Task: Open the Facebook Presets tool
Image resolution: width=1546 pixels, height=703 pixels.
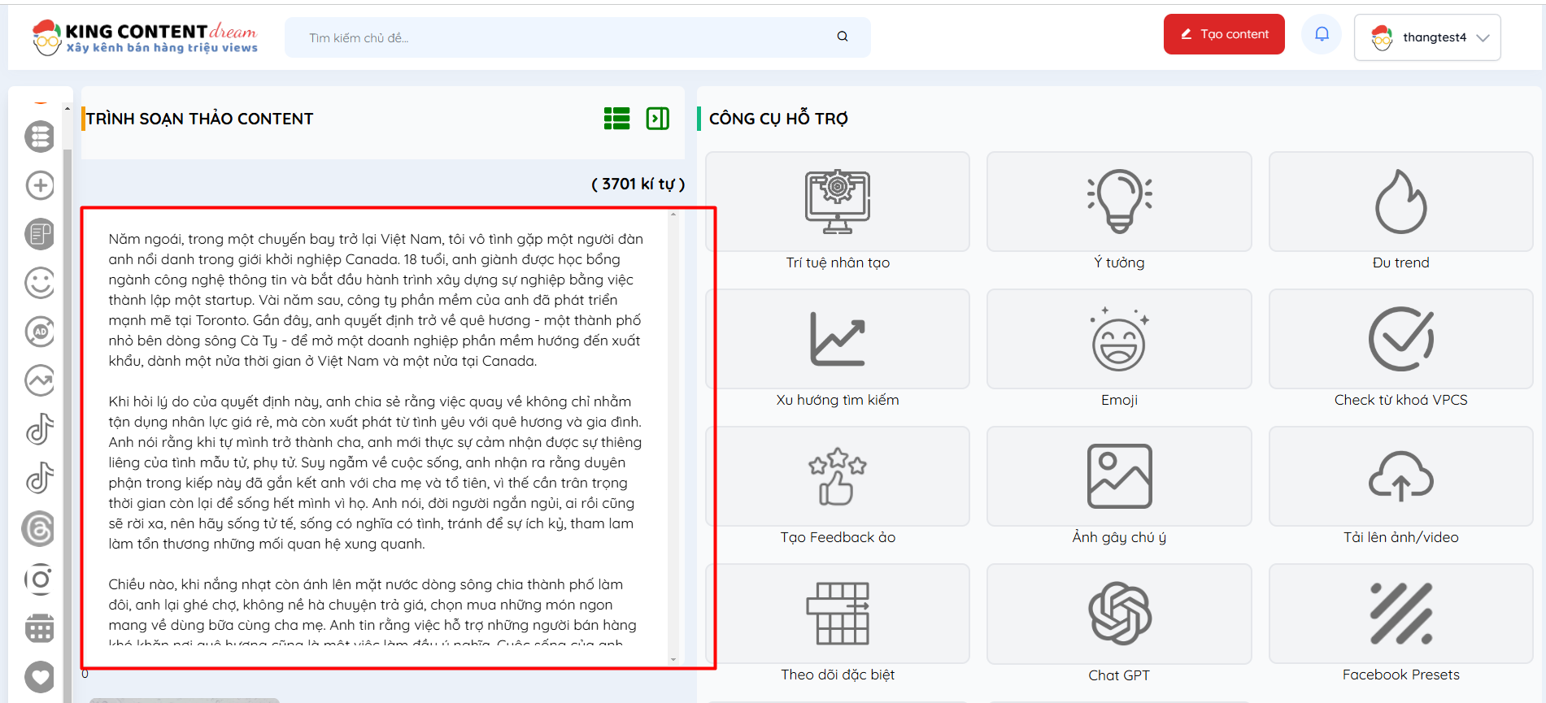Action: pos(1400,614)
